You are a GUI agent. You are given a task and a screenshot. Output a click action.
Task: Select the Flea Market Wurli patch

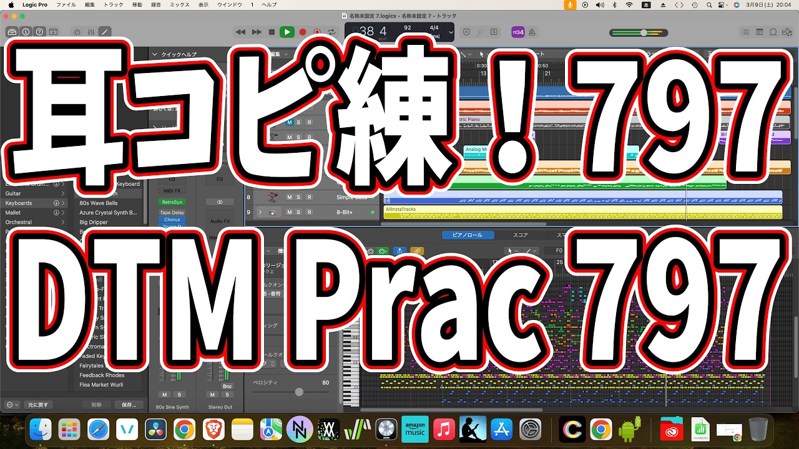tap(101, 385)
